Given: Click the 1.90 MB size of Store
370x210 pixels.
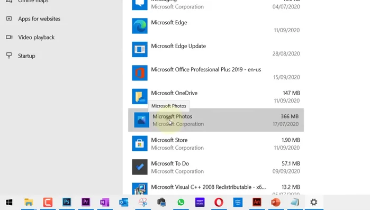Looking at the screenshot, I should point(291,140).
